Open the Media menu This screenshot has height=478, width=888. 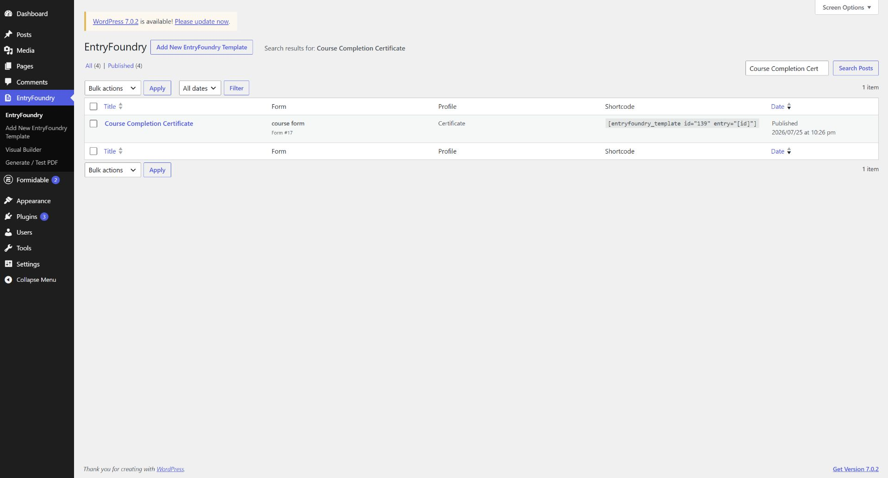pyautogui.click(x=25, y=50)
